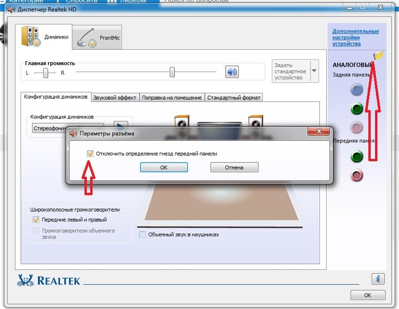Image resolution: width=399 pixels, height=309 pixels.
Task: Click the pink rear panel jack
Action: (x=357, y=127)
